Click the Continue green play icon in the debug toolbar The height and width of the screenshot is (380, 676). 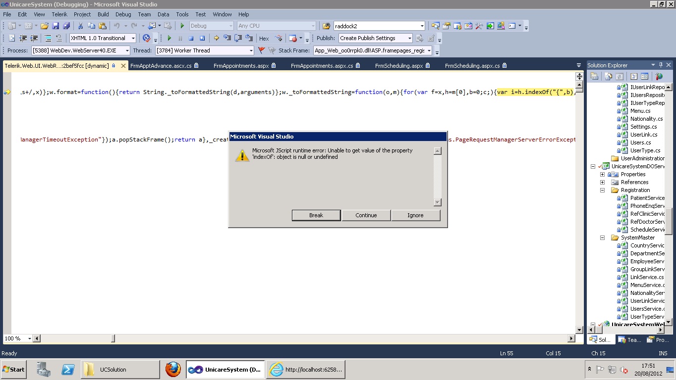pos(169,38)
